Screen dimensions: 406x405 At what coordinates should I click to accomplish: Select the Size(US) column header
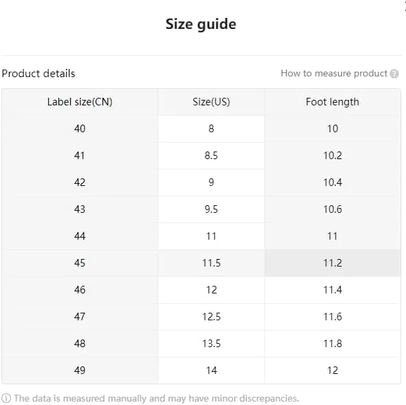(211, 102)
